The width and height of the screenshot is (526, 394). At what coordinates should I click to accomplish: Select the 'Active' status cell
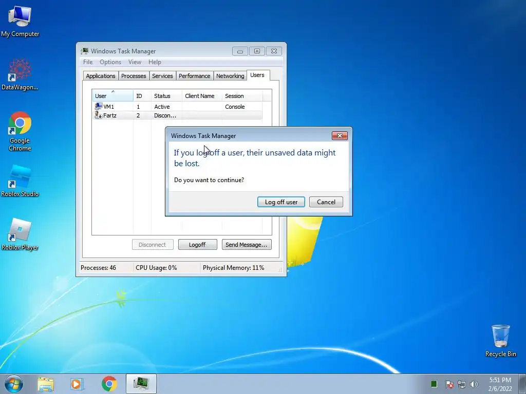(x=162, y=107)
